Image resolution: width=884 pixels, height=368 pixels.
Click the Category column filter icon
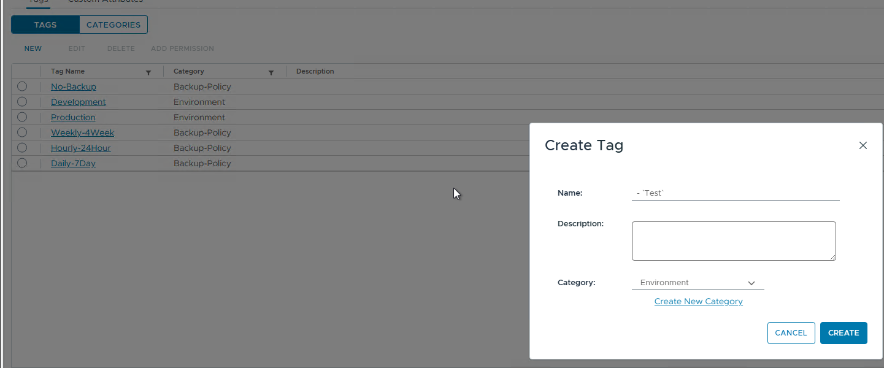[x=271, y=72]
